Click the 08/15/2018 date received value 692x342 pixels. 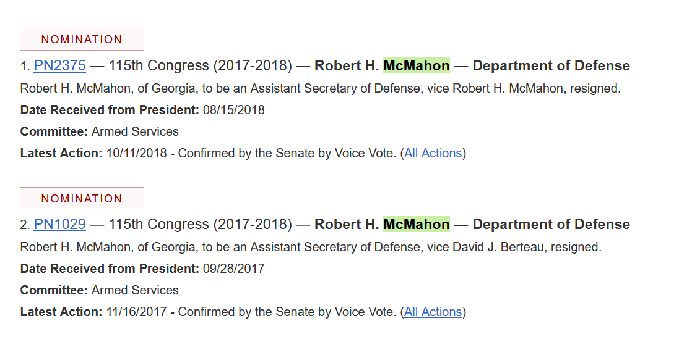click(233, 110)
